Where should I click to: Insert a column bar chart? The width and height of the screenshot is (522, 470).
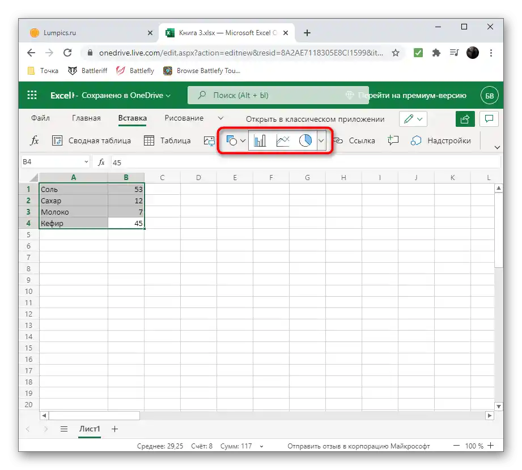click(260, 140)
